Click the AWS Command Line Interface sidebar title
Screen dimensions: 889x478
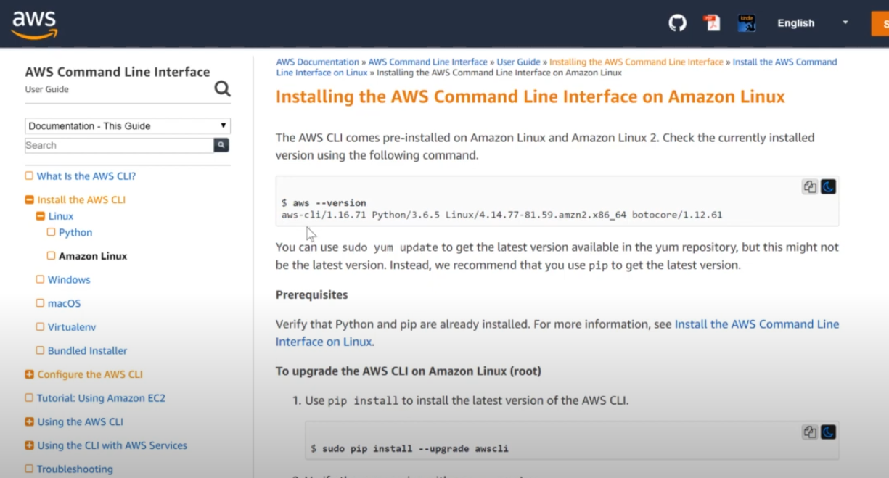[118, 72]
